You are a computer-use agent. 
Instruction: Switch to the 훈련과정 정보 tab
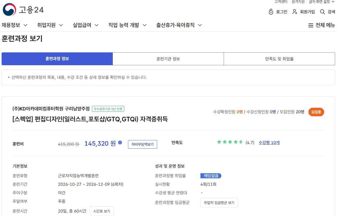[57, 59]
